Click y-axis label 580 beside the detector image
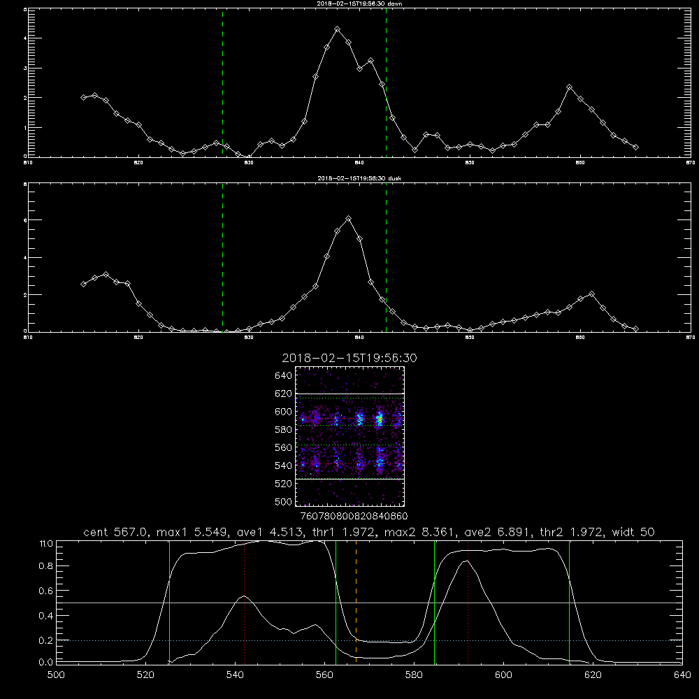Screen dimensions: 699x699 point(284,430)
